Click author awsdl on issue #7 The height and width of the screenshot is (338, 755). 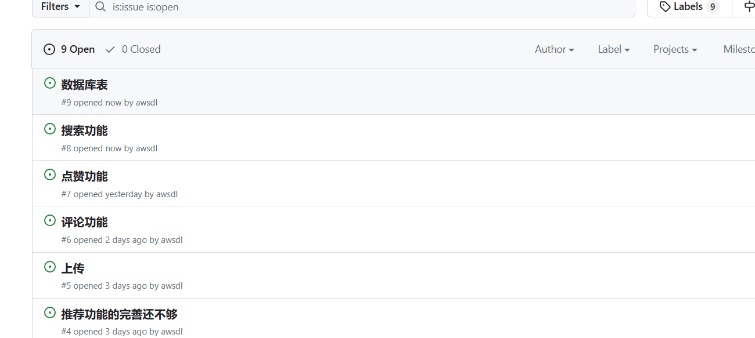[x=167, y=194]
